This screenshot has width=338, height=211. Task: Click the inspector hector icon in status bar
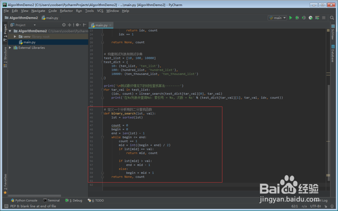pyautogui.click(x=332, y=206)
